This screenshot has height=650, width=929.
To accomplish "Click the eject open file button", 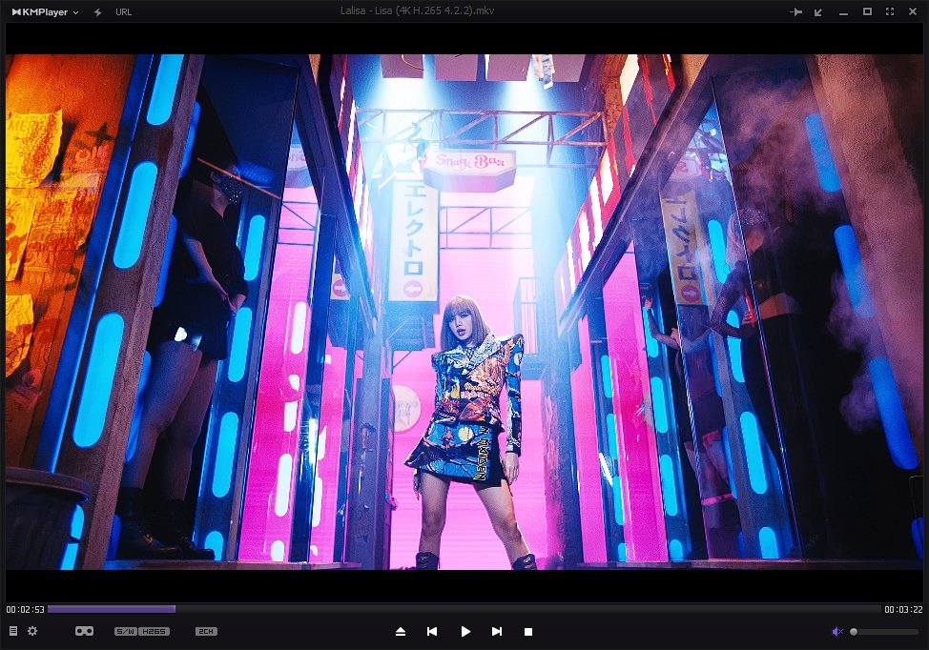I will click(401, 632).
